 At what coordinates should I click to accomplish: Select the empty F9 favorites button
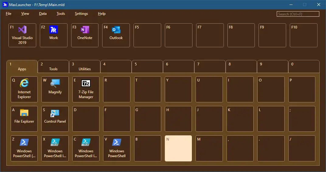click(x=272, y=35)
